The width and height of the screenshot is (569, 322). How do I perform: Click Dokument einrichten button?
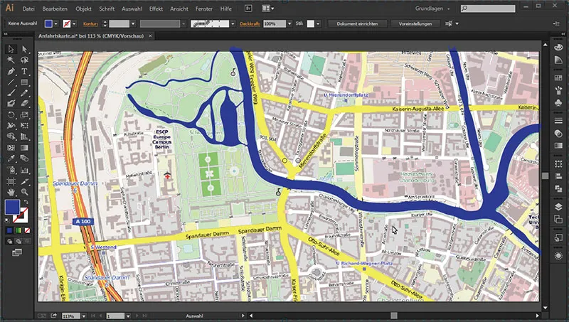(x=358, y=23)
